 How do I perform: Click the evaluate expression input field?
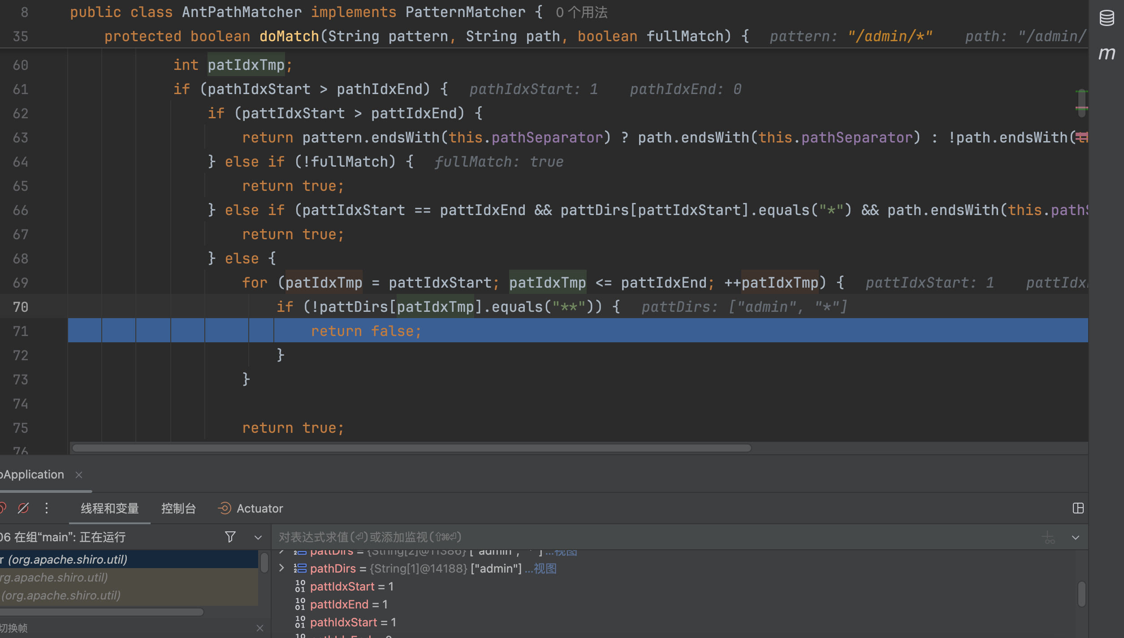tap(627, 537)
